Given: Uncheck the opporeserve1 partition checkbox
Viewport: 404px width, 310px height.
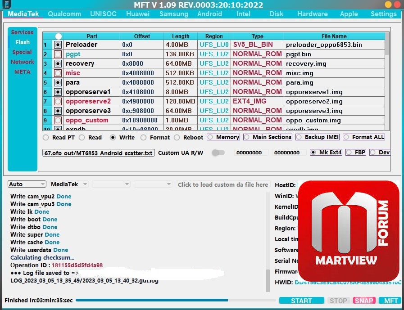Looking at the screenshot, I should (x=58, y=92).
